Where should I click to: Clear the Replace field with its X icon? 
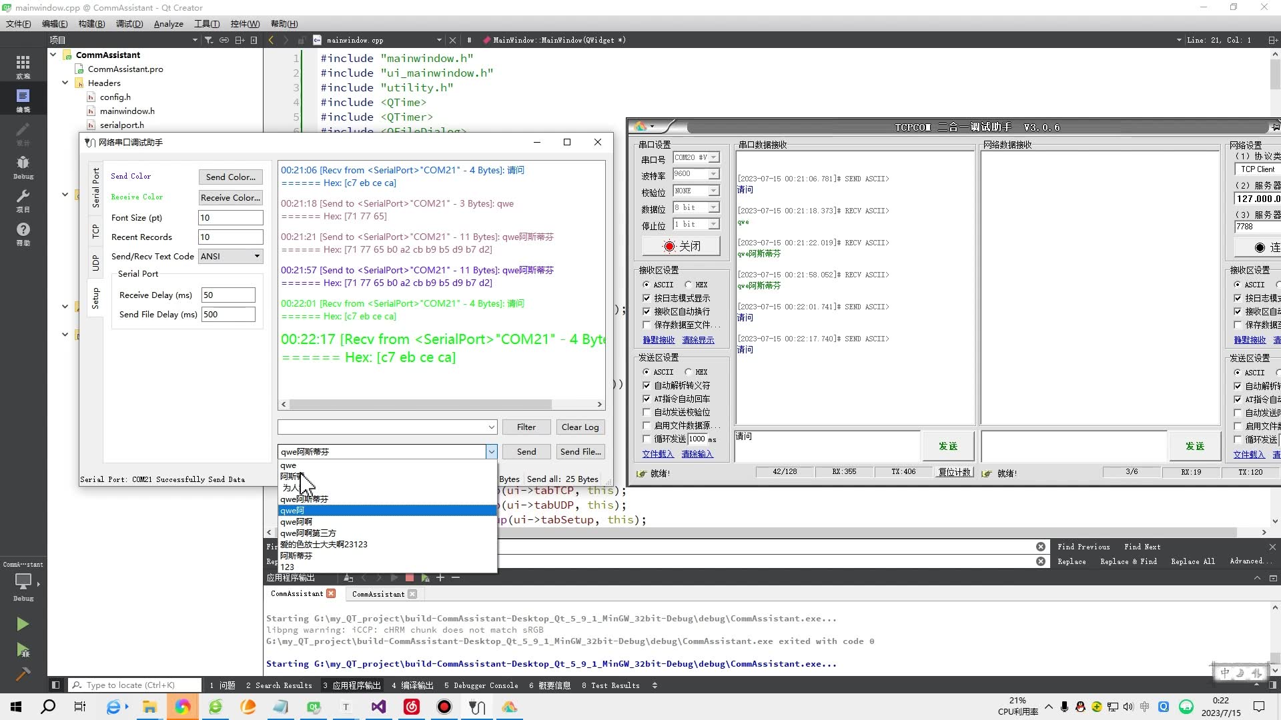coord(1041,561)
